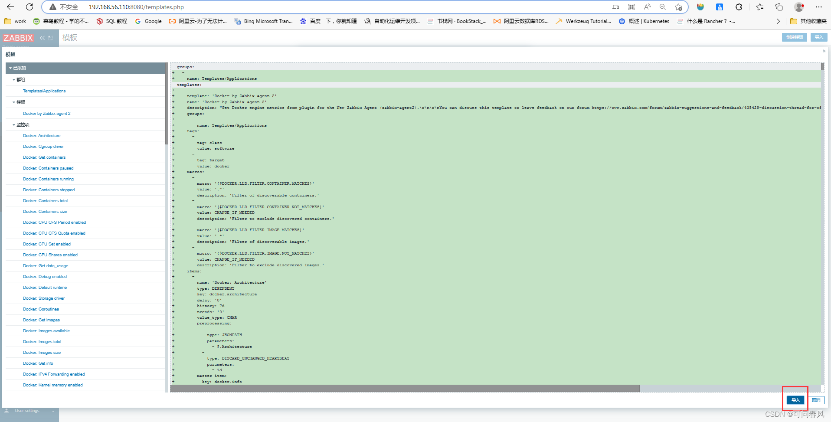Select Docker: Get containers item
The image size is (831, 422).
point(44,157)
